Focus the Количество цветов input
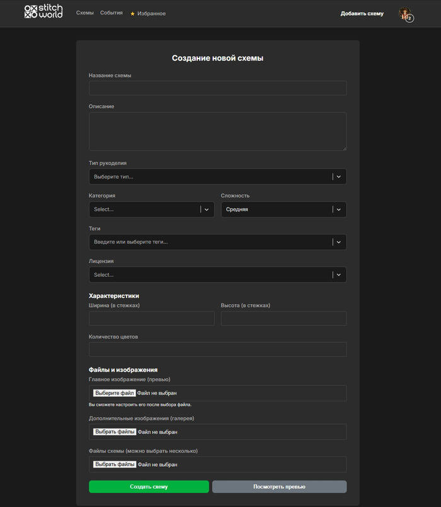Screen dimensions: 441x507 (x=217, y=350)
